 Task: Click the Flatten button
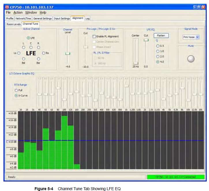click(161, 35)
